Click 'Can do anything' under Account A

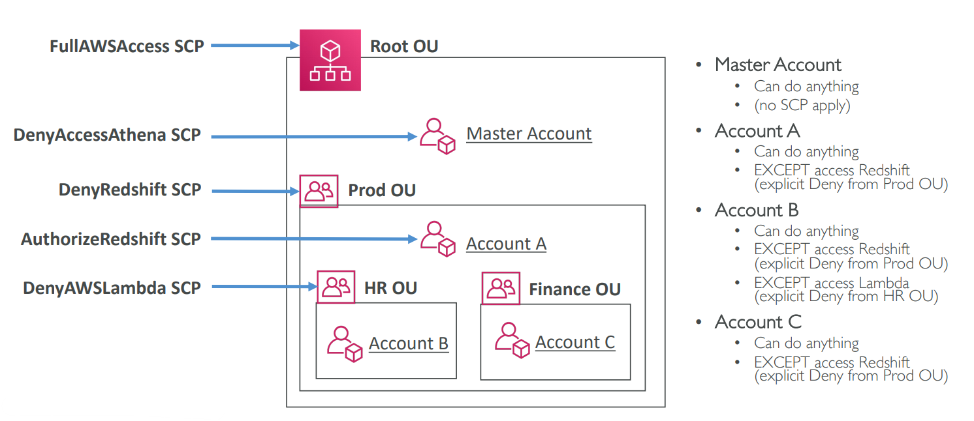tap(806, 151)
